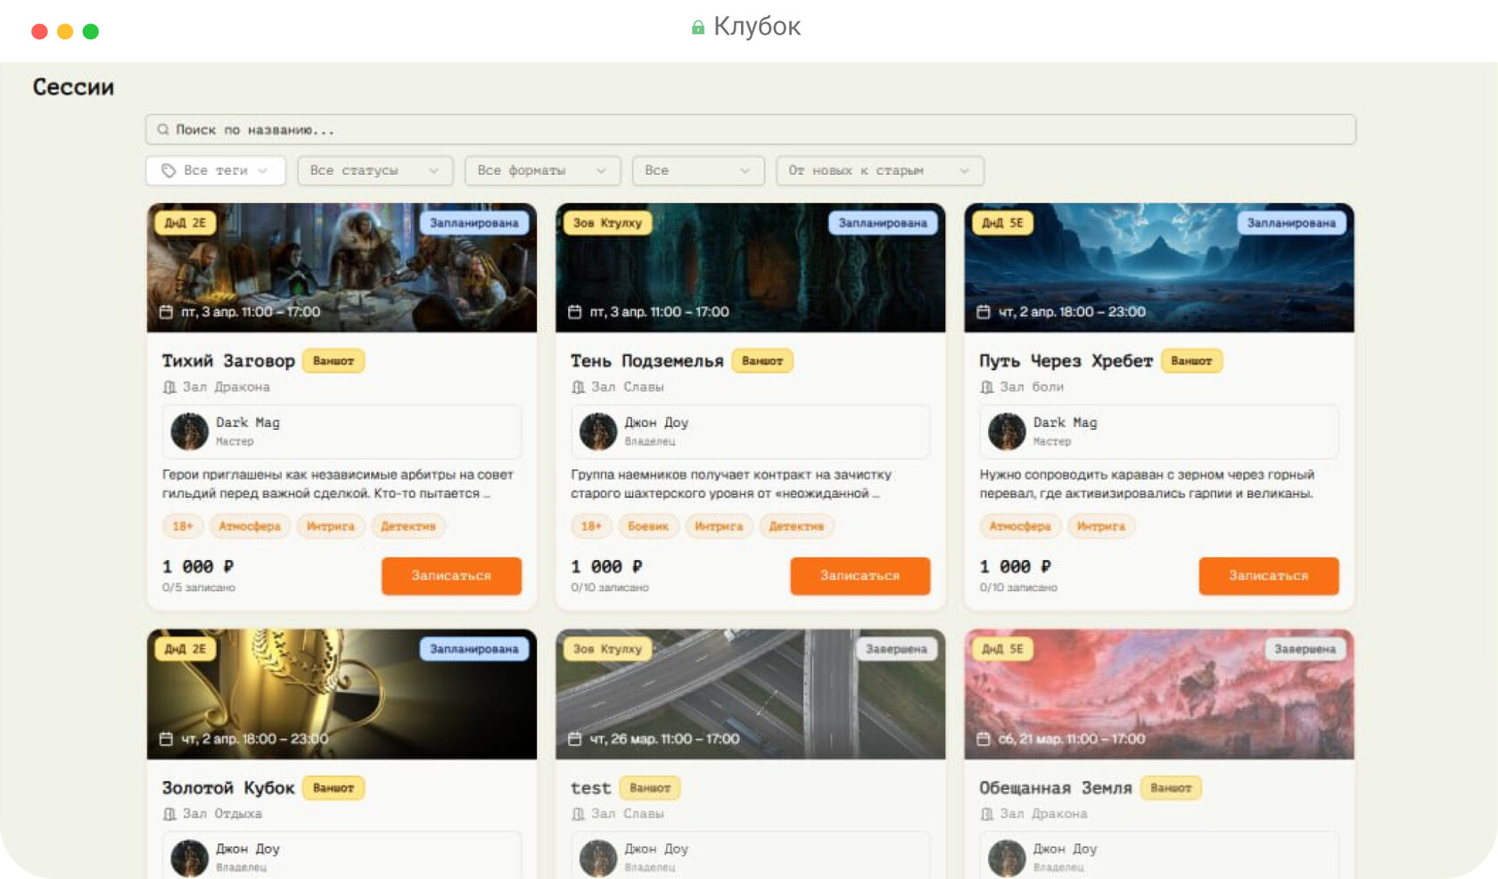Toggle the Боевик tag on Тень Подземелья
This screenshot has height=879, width=1498.
tap(648, 526)
